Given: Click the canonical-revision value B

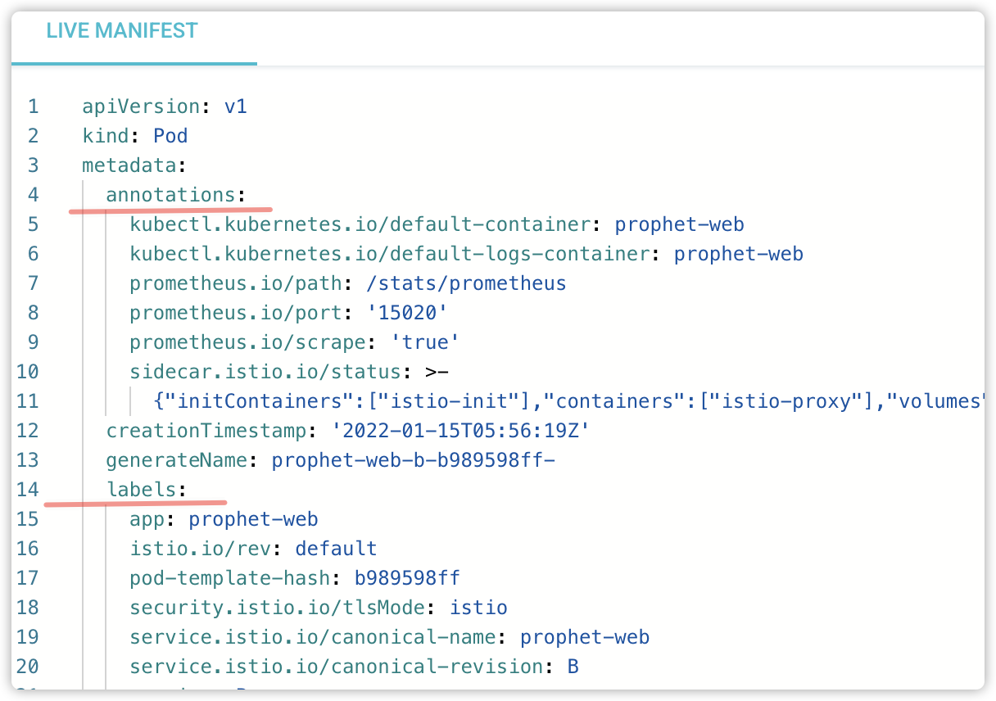Looking at the screenshot, I should coord(573,667).
